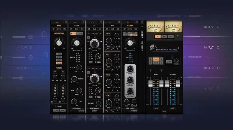The width and height of the screenshot is (233, 130).
Task: Toggle the MID EQ band on
Action: pos(108,54)
